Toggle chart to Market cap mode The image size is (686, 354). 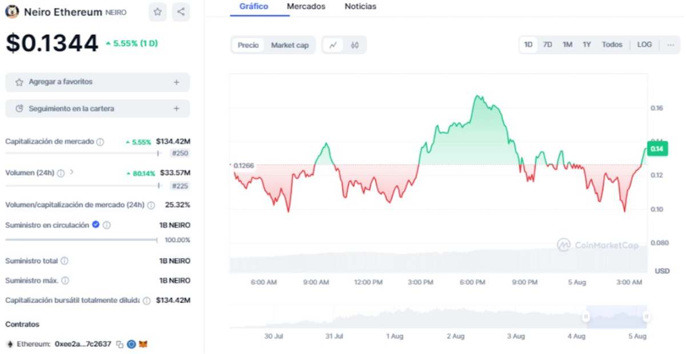coord(290,45)
